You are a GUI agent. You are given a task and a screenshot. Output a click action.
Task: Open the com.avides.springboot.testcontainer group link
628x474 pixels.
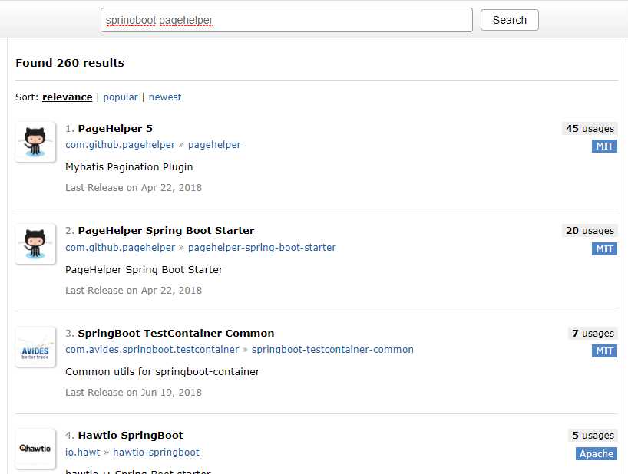152,350
